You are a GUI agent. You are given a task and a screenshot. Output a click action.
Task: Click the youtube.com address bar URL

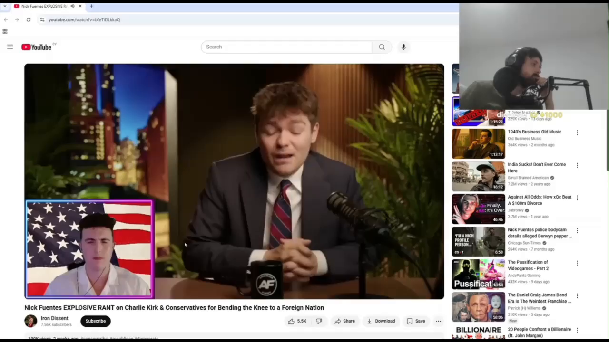point(84,19)
